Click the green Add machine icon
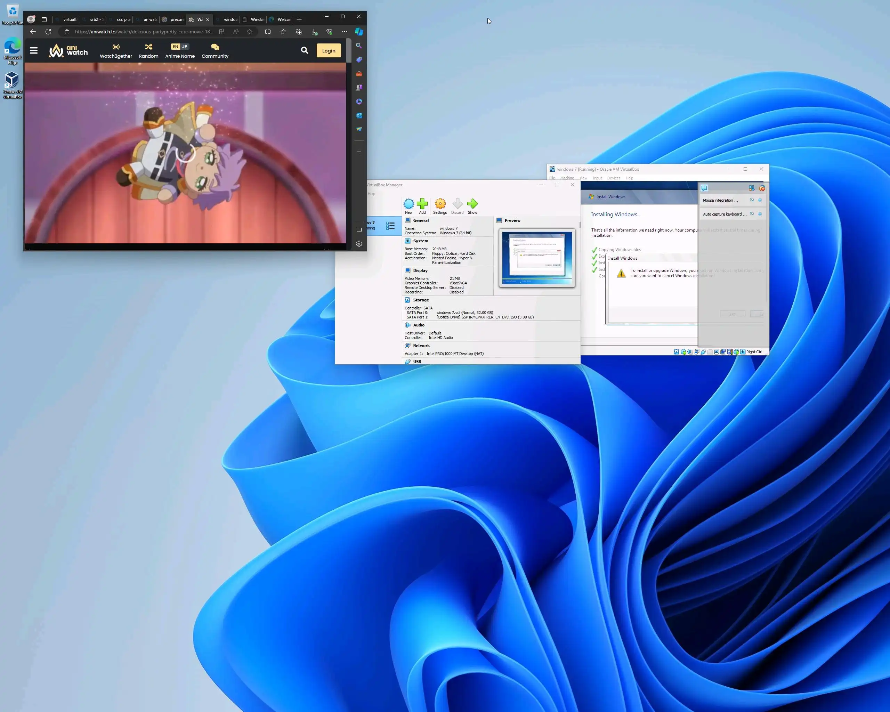 tap(422, 204)
